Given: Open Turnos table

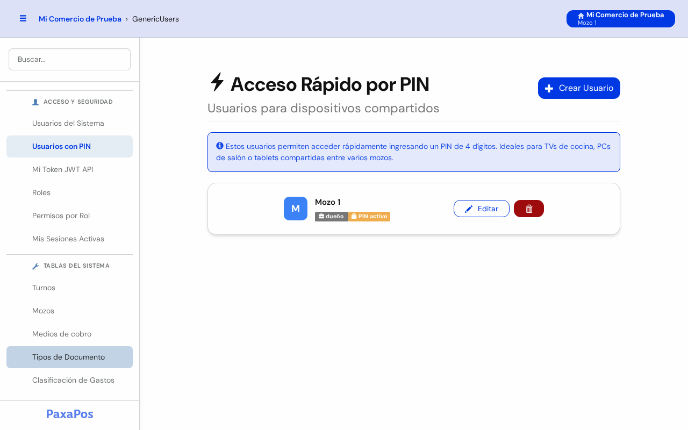Looking at the screenshot, I should [69, 288].
